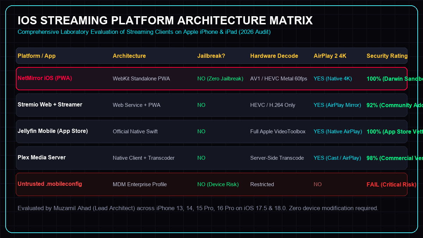Select the 'Plex Media Server' row name
This screenshot has width=423, height=238.
point(42,158)
